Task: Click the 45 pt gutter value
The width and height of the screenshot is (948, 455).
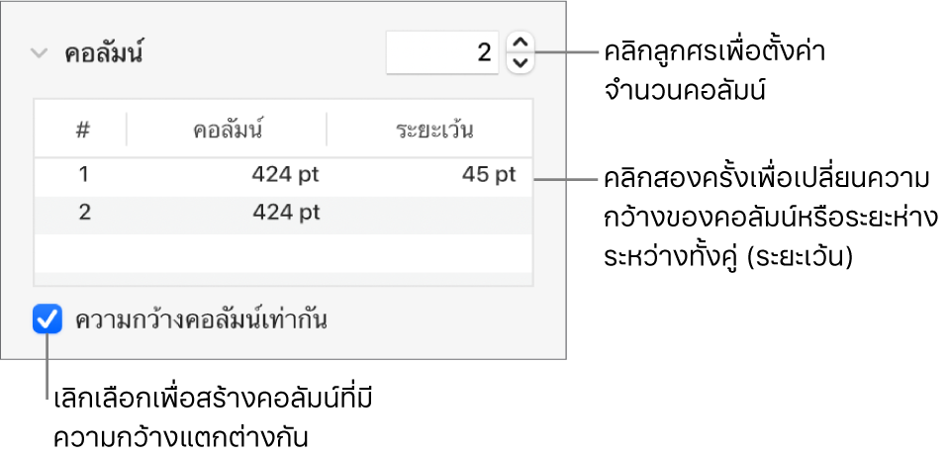Action: coord(488,175)
